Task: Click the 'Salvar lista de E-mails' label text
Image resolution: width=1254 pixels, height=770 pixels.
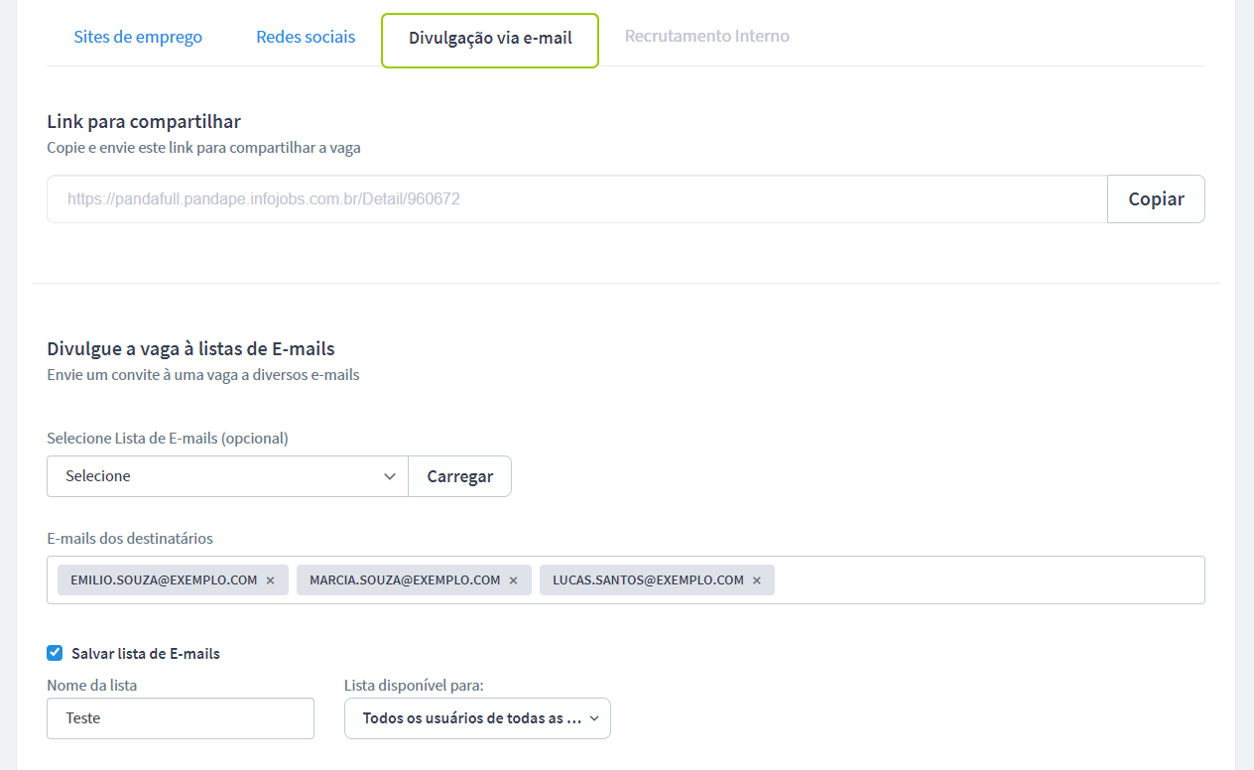Action: pos(146,654)
